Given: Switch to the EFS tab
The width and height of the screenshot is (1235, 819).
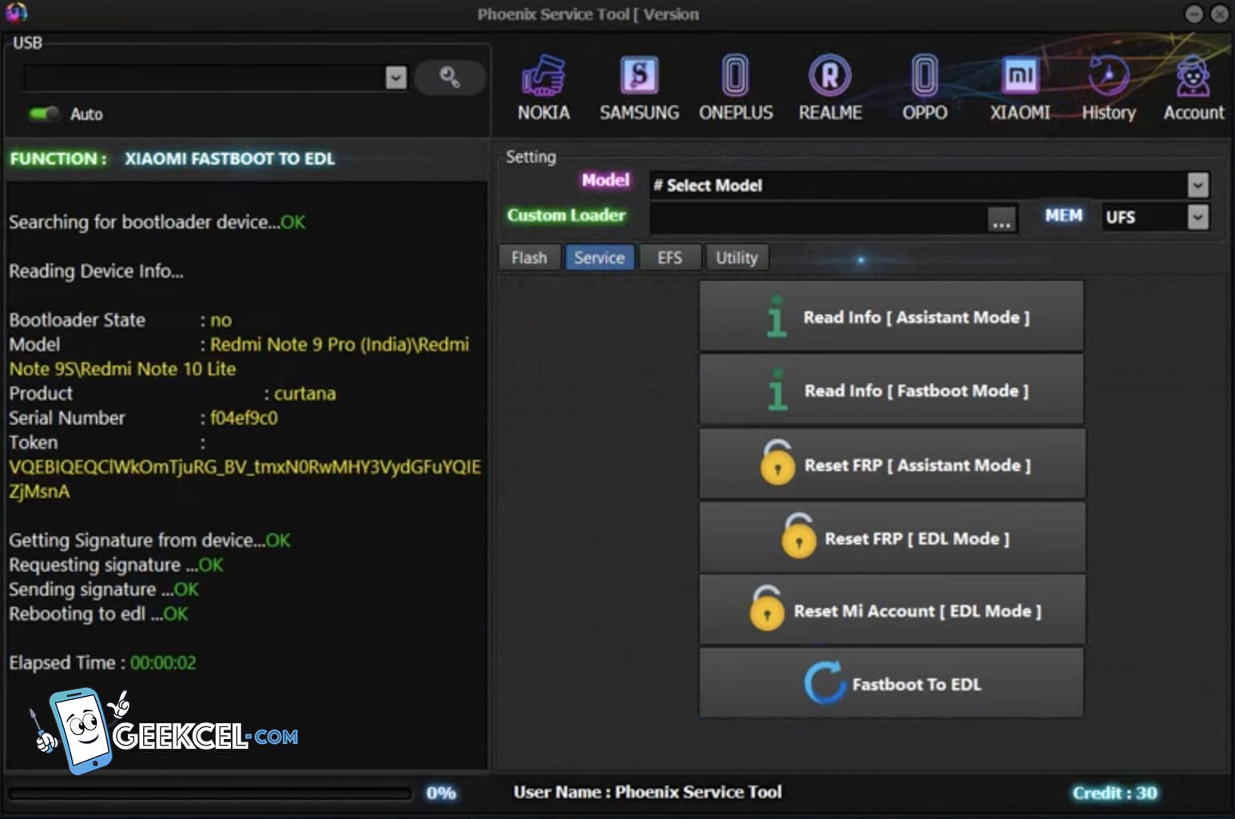Looking at the screenshot, I should 669,258.
